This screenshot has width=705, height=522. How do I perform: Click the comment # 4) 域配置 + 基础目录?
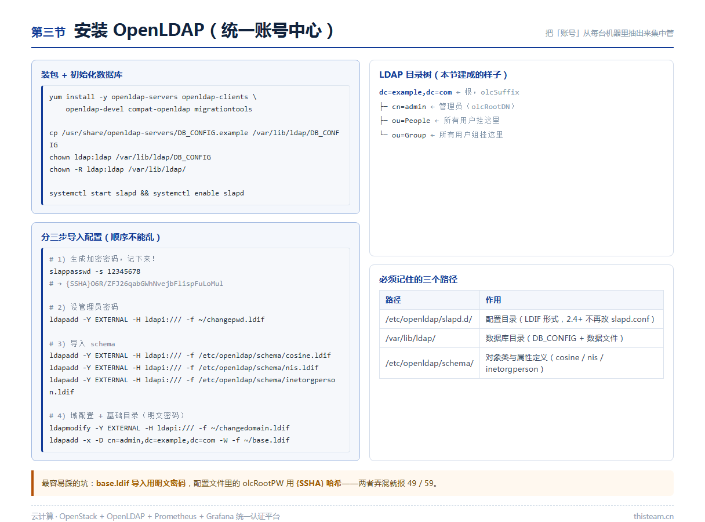pyautogui.click(x=118, y=416)
